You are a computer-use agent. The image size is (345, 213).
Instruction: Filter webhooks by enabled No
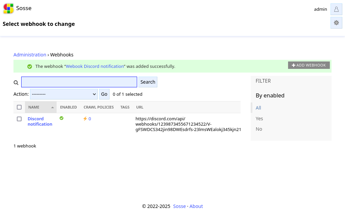point(259,129)
